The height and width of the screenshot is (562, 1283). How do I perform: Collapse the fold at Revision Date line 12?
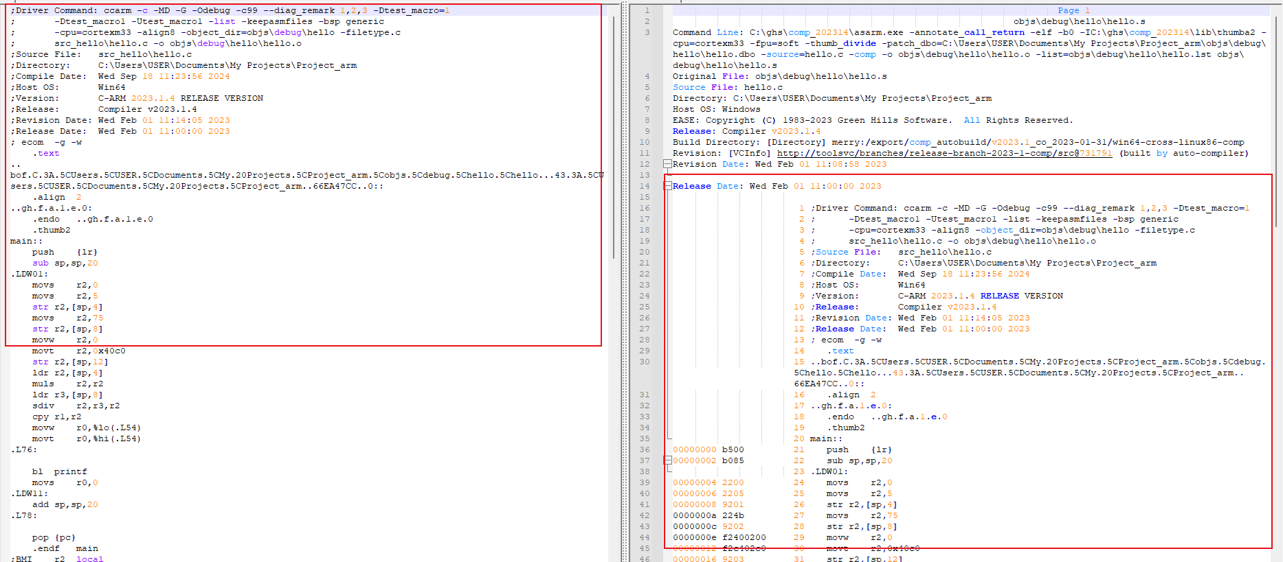point(667,164)
